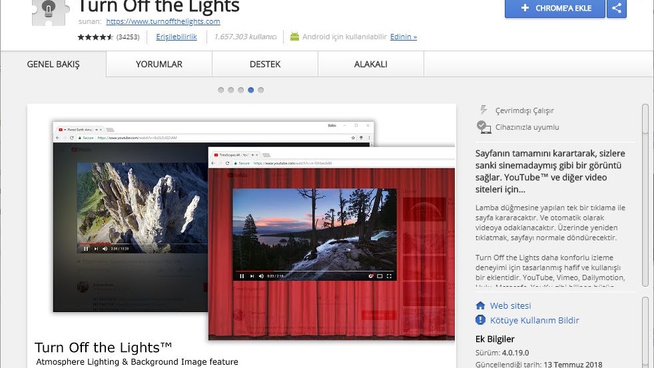Image resolution: width=654 pixels, height=368 pixels.
Task: Click the Güncellendiği tarih 13 Temmuz 2018 text
Action: point(539,364)
